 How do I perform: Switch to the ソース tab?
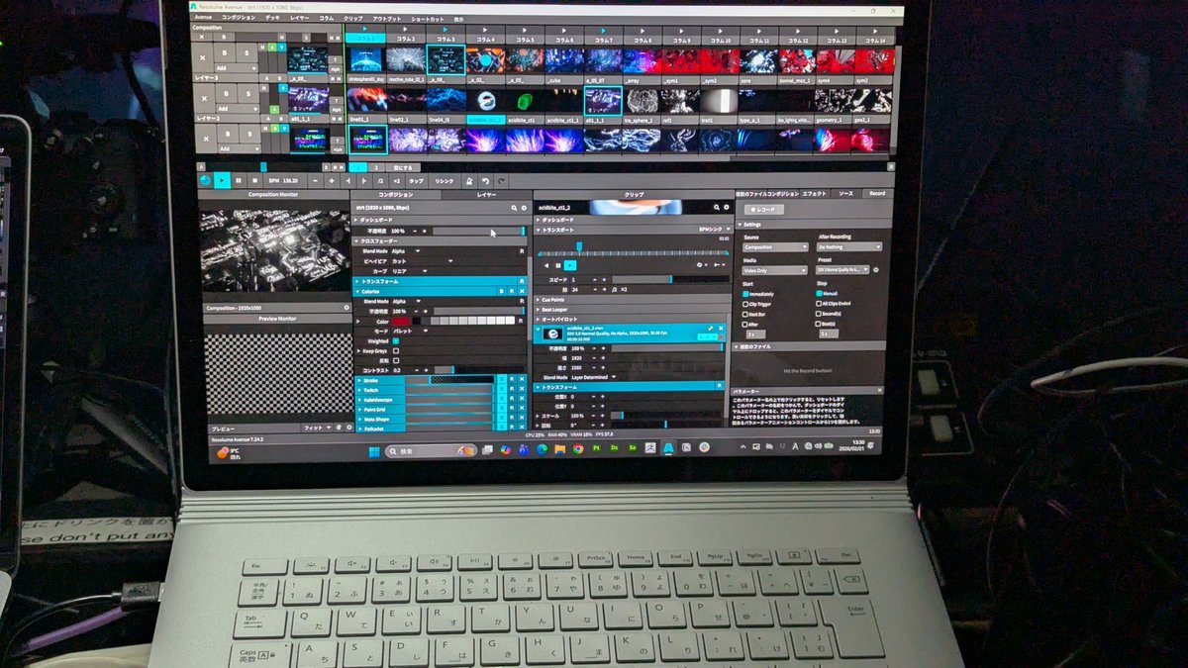(x=845, y=194)
